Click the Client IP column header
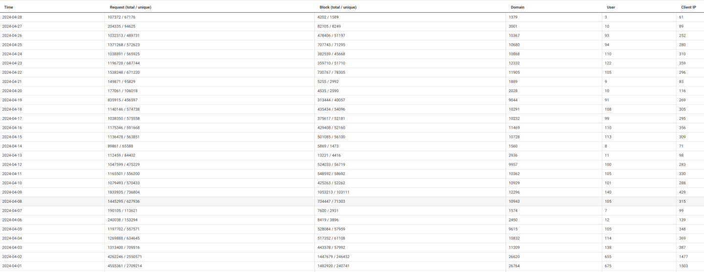 (x=689, y=7)
